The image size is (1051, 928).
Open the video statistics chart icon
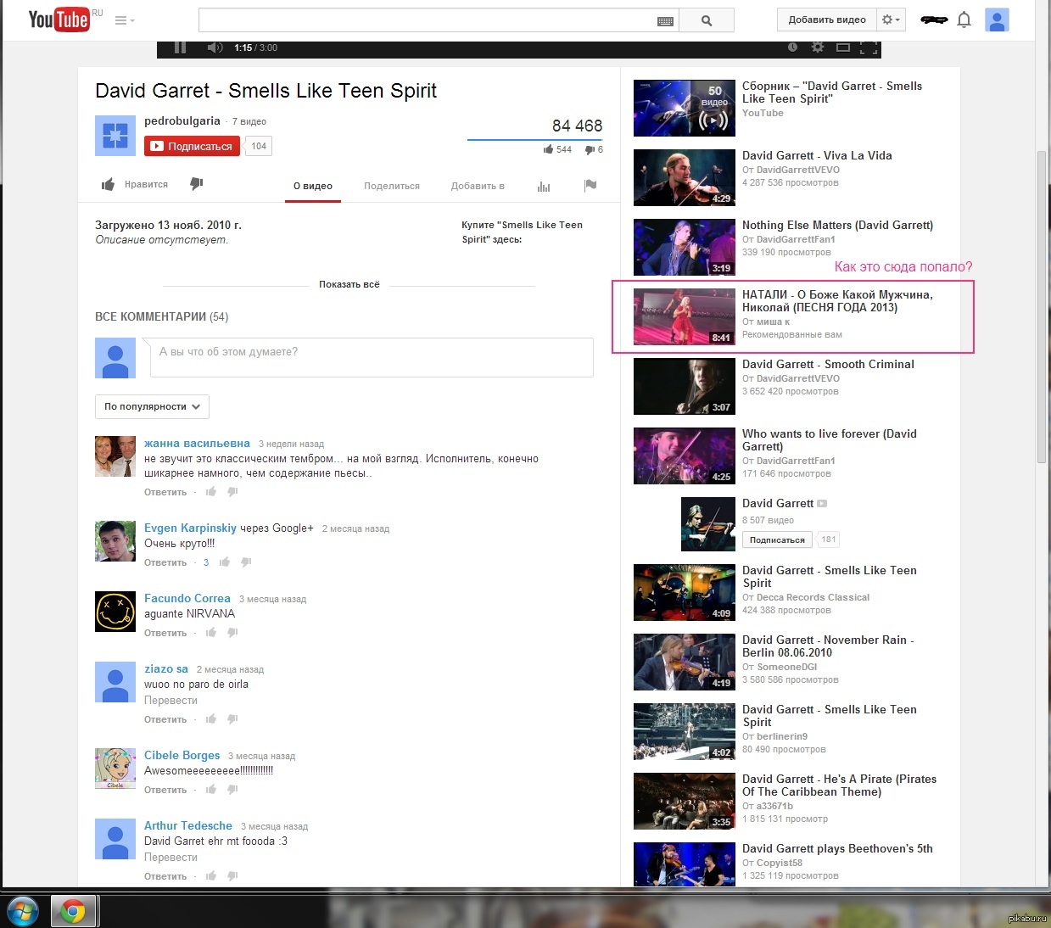(544, 186)
